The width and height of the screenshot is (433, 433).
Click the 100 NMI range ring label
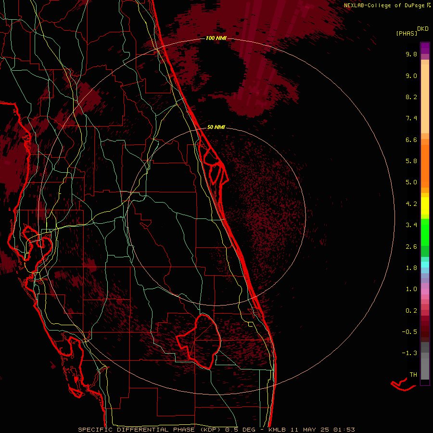[216, 38]
